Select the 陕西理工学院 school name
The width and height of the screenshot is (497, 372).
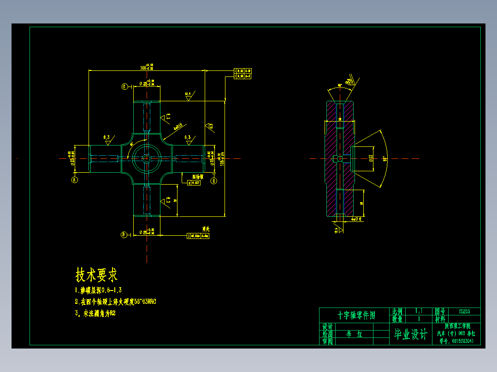point(457,326)
